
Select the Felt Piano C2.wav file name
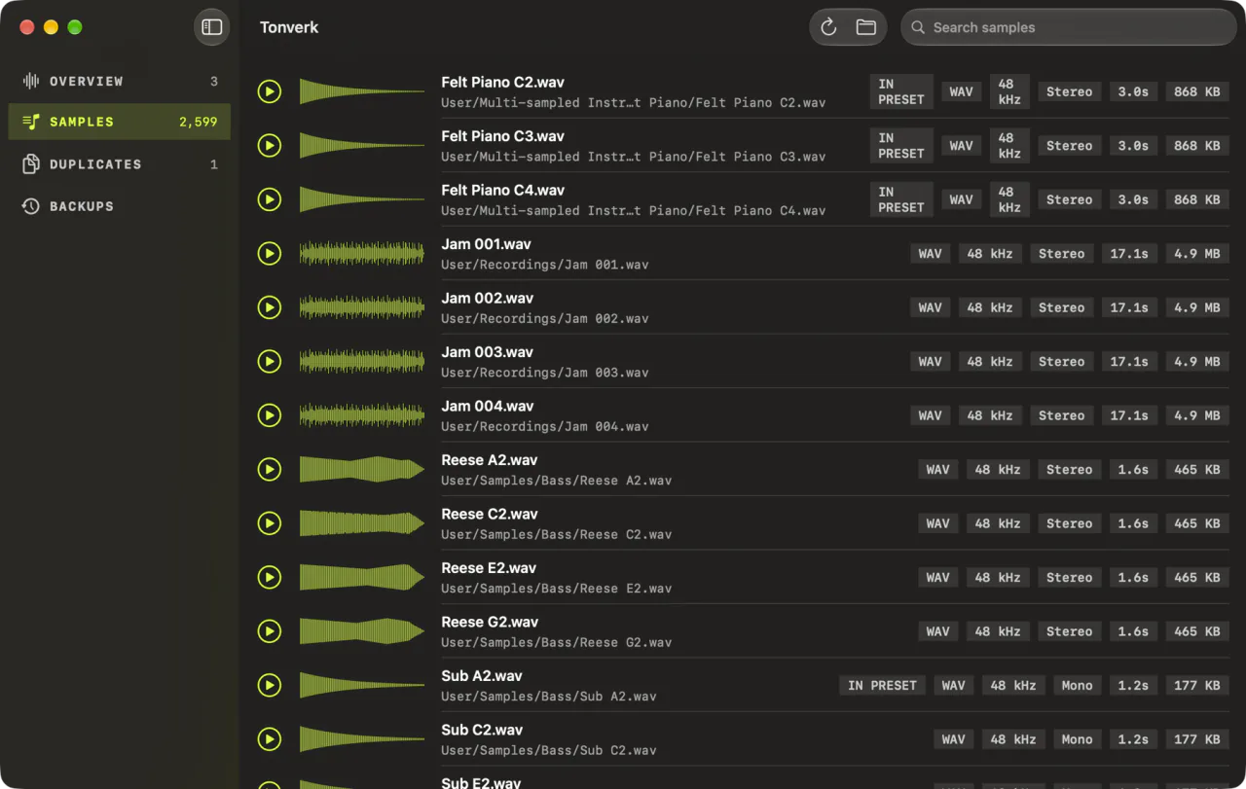coord(502,83)
